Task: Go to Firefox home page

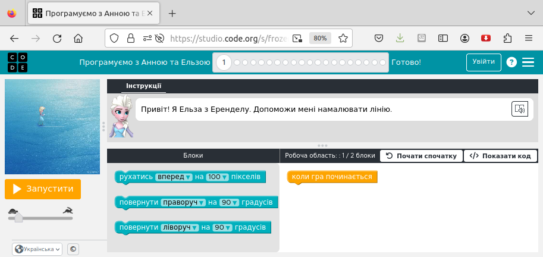Action: [79, 38]
